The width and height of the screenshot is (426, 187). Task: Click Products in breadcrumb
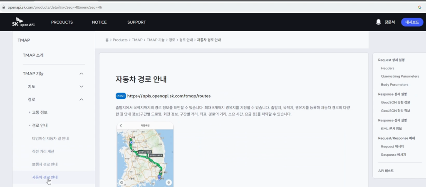[120, 40]
